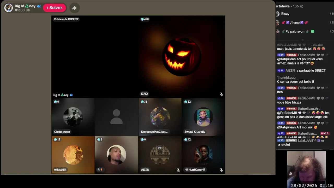Click the 338.8K likes count
This screenshot has height=188, width=334.
pyautogui.click(x=22, y=10)
